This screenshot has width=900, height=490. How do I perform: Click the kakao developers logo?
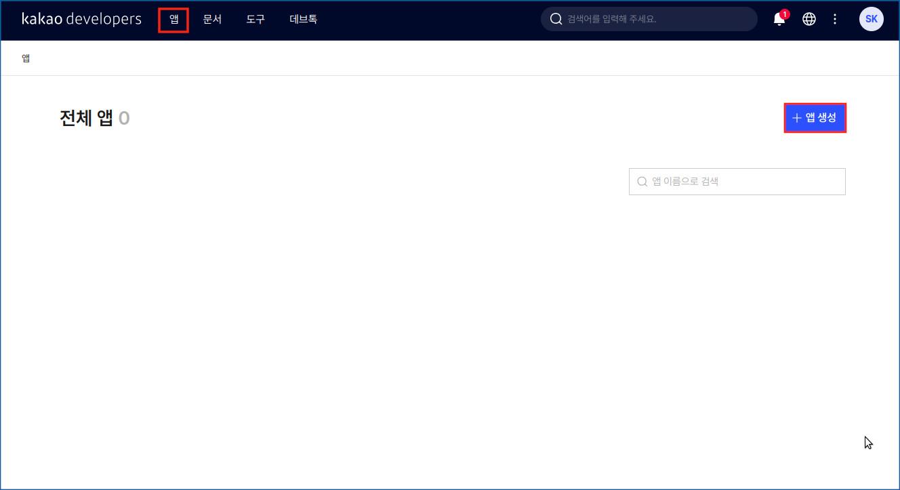click(x=81, y=19)
